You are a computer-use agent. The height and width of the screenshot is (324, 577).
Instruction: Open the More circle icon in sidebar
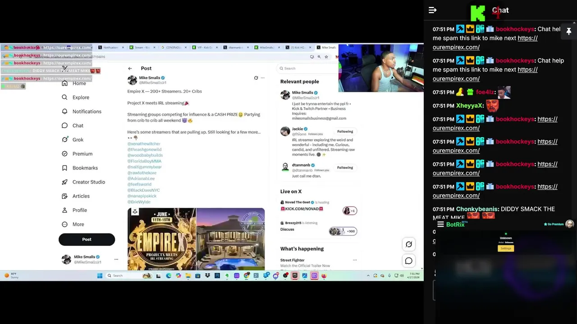tap(64, 224)
